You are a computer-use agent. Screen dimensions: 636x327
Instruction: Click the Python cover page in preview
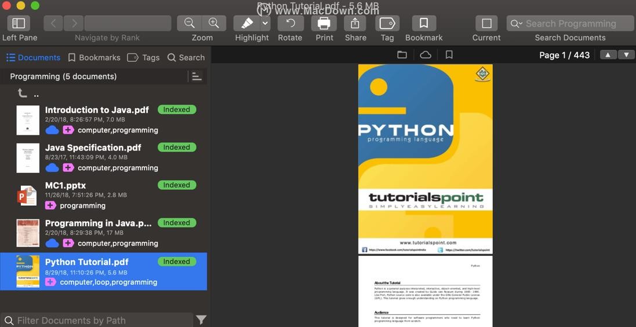(x=426, y=159)
